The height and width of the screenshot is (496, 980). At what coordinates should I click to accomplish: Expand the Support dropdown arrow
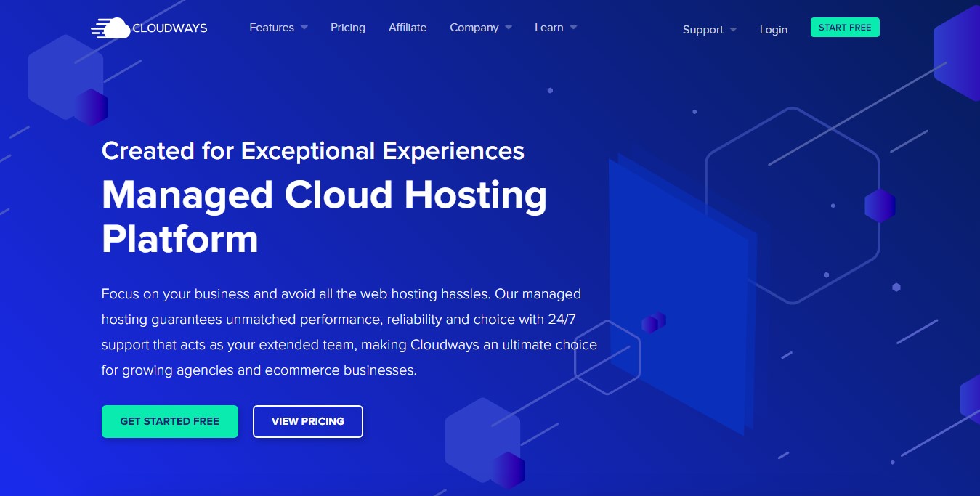pyautogui.click(x=733, y=30)
